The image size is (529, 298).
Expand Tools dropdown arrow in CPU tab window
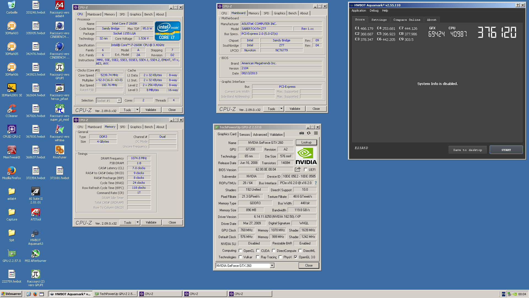click(x=137, y=110)
